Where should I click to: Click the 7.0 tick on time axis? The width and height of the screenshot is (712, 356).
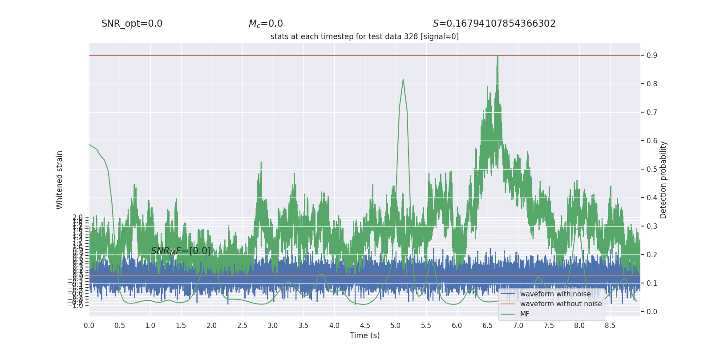[x=518, y=325]
